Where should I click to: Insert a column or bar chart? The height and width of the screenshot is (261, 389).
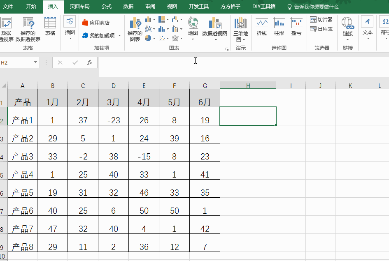click(x=148, y=19)
